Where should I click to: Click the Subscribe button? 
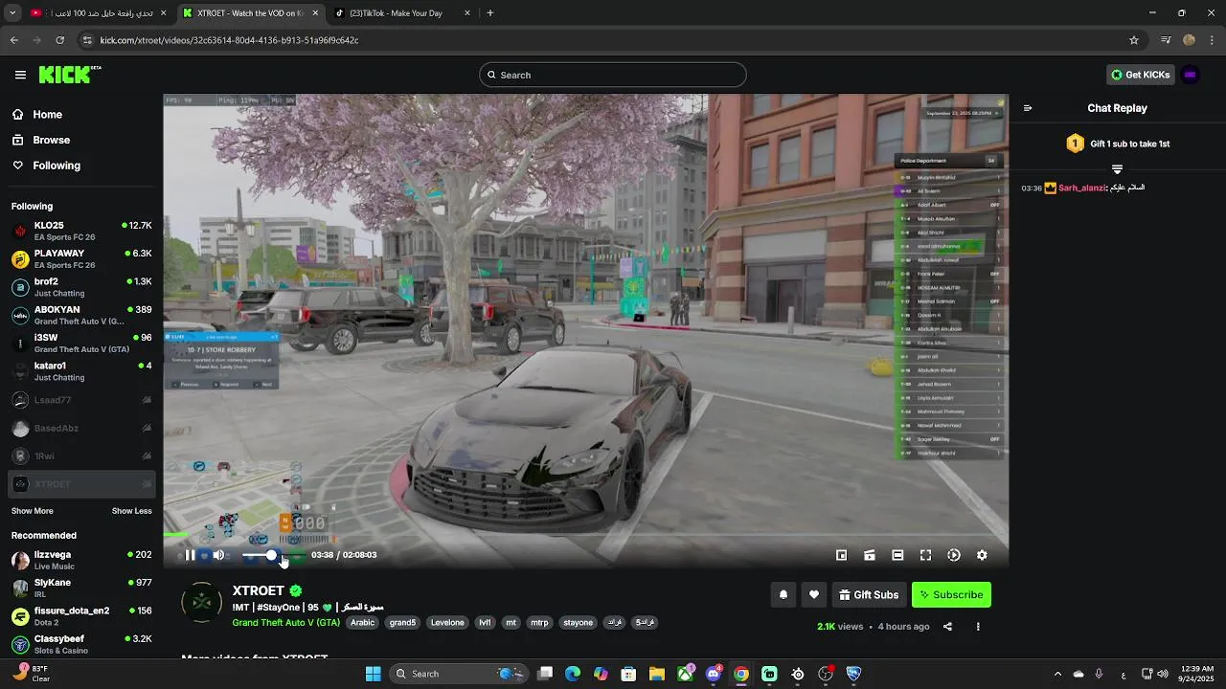951,594
